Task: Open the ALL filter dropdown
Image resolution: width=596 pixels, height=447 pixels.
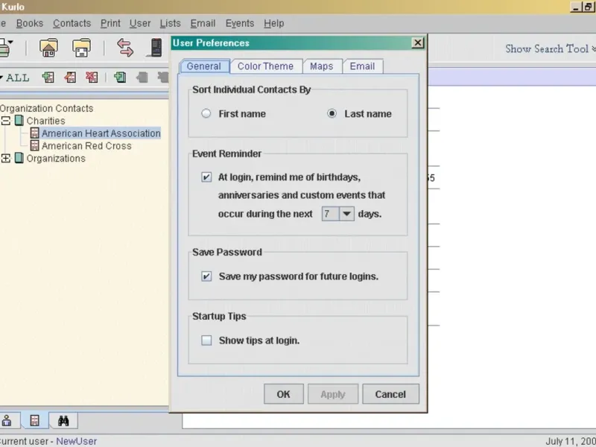Action: click(x=15, y=78)
